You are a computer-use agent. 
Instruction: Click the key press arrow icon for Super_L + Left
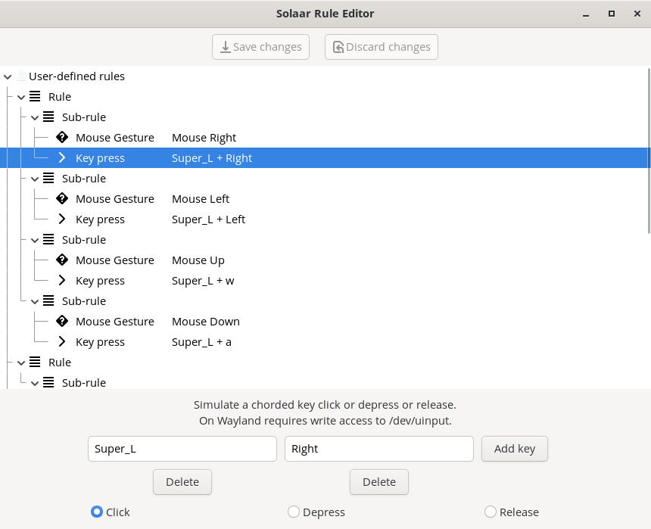click(x=62, y=219)
